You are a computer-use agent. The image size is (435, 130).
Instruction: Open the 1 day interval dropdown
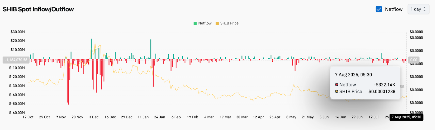pyautogui.click(x=418, y=9)
